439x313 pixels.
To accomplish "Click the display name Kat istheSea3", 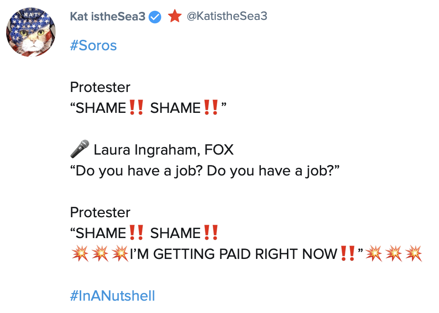I will click(107, 17).
